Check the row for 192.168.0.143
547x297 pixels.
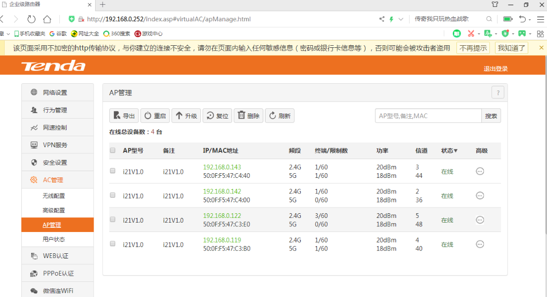click(x=113, y=171)
